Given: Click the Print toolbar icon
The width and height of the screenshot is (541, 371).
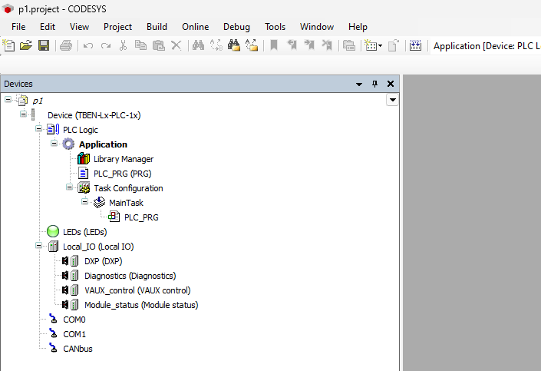Looking at the screenshot, I should click(x=66, y=45).
